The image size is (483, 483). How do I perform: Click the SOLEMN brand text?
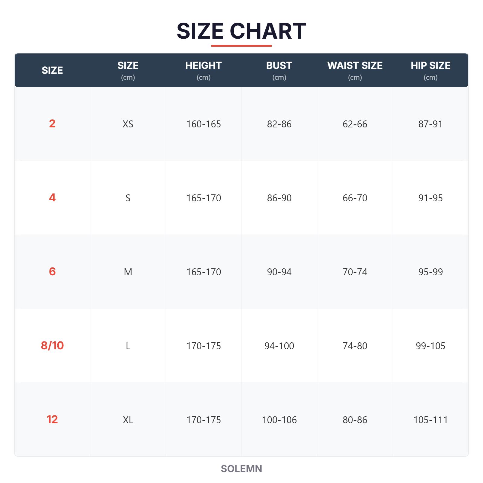(241, 469)
